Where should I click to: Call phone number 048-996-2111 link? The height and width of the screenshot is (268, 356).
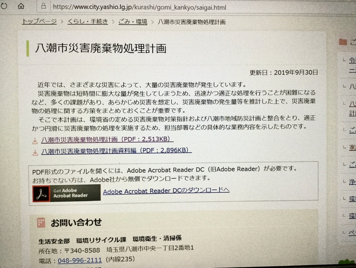point(80,260)
